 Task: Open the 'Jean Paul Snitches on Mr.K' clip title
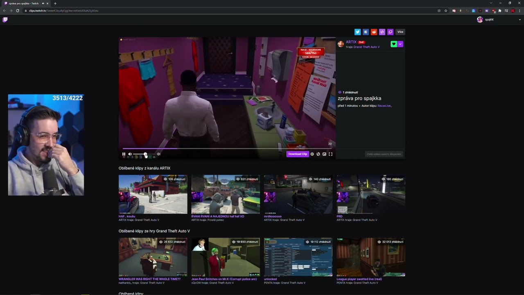point(224,279)
